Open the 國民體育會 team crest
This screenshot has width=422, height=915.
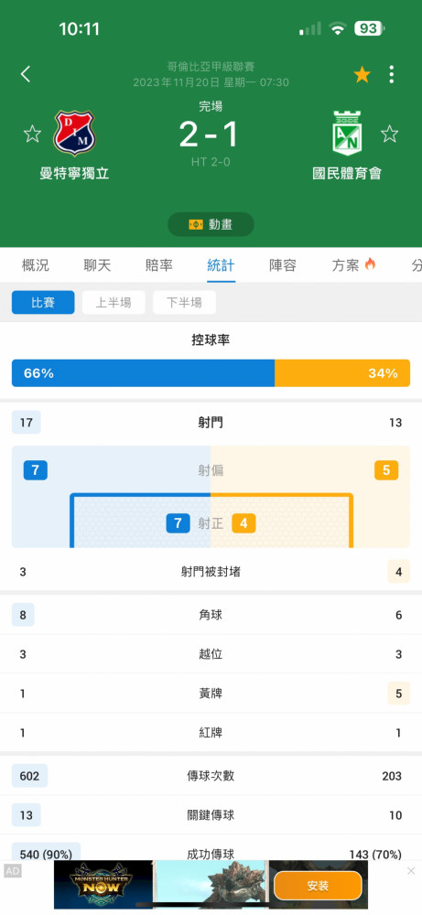[x=347, y=133]
